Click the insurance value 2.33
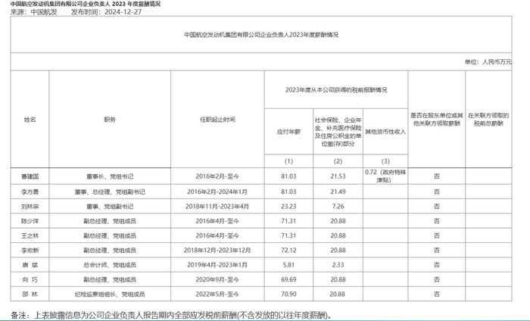This screenshot has width=530, height=321. [x=338, y=265]
